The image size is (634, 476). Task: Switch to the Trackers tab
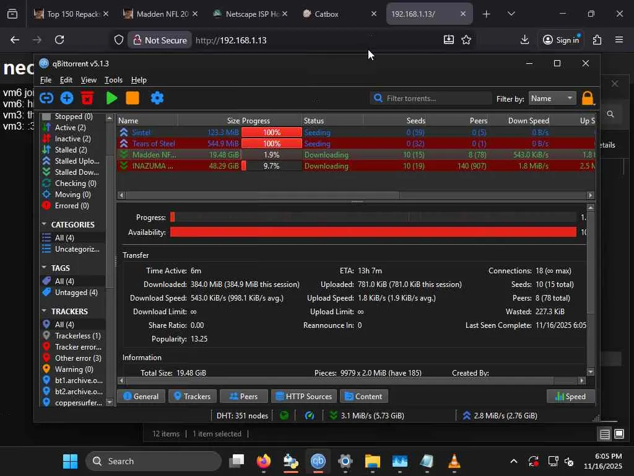coord(192,396)
